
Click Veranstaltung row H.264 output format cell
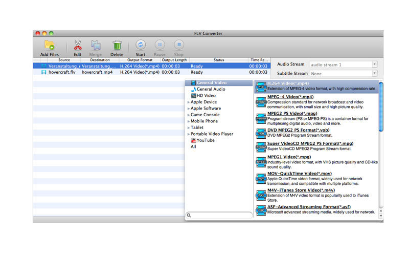coord(140,66)
